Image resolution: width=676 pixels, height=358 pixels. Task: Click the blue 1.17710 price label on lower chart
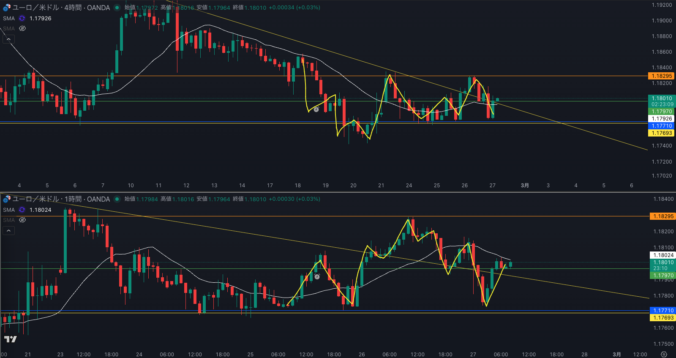point(663,311)
